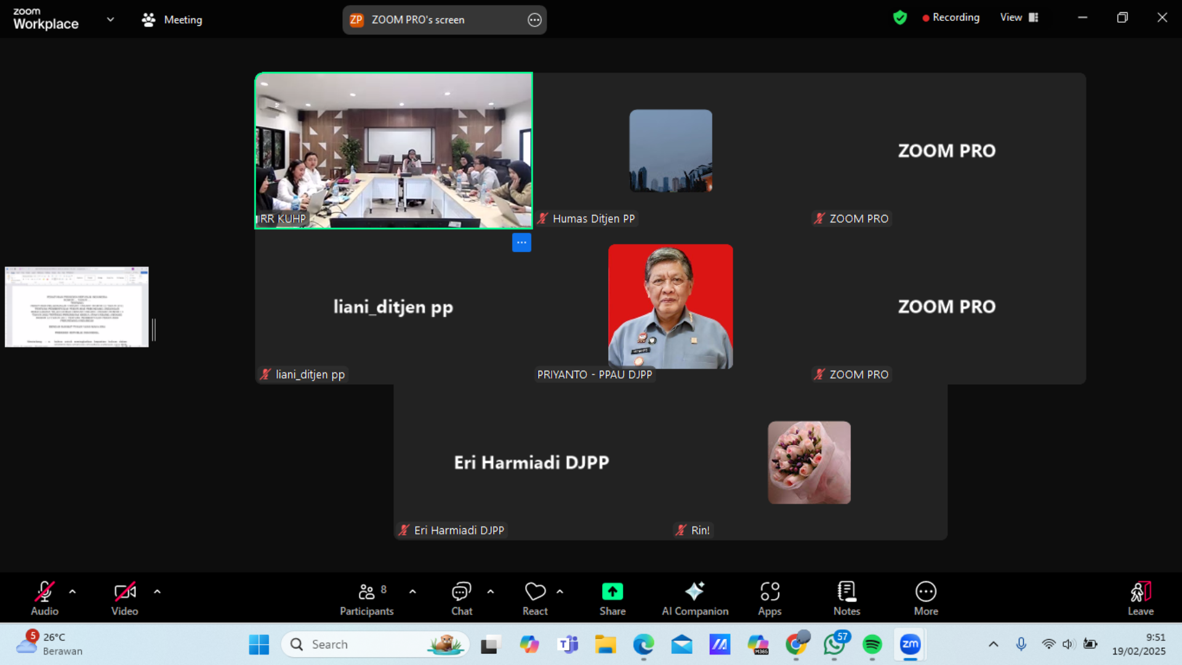Open Wi-Fi network settings in tray
The height and width of the screenshot is (665, 1182).
[1048, 645]
